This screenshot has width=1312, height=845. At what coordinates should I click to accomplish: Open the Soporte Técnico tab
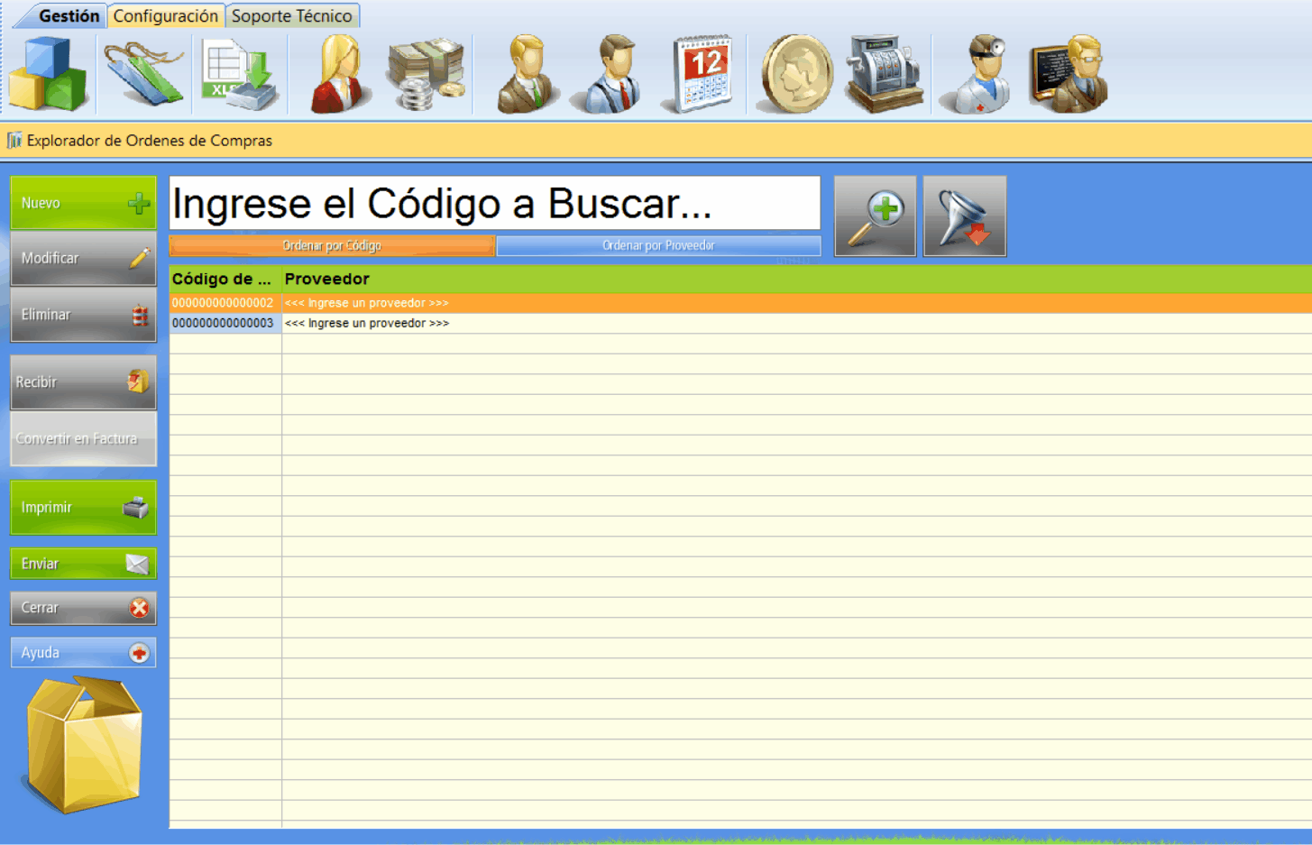[292, 16]
